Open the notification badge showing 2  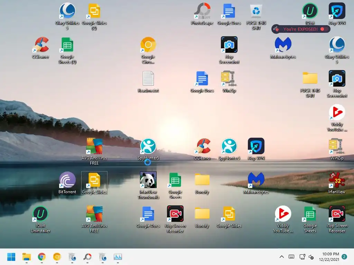(x=344, y=257)
